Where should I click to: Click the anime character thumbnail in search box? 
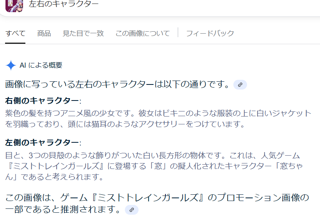14,5
